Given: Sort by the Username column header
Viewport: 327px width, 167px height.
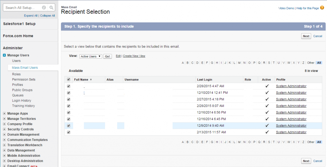Looking at the screenshot, I should tap(132, 80).
